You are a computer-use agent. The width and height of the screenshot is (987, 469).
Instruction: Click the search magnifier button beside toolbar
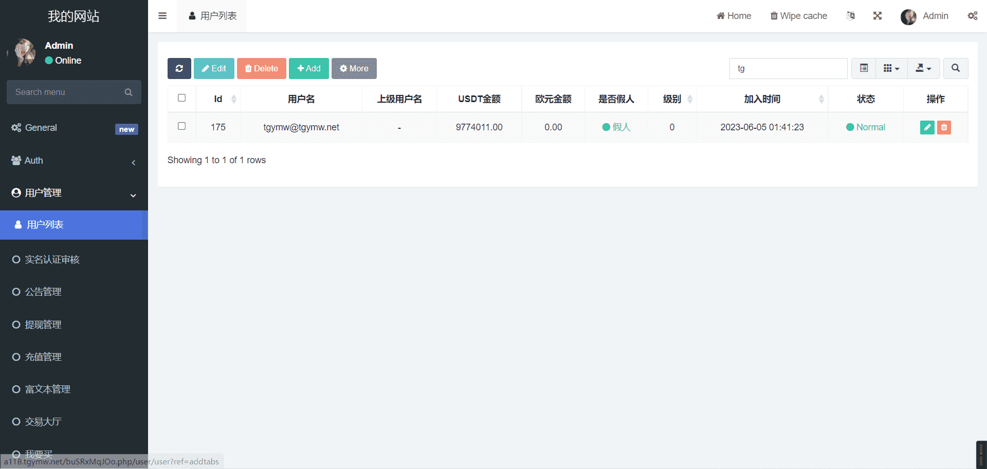[x=955, y=68]
